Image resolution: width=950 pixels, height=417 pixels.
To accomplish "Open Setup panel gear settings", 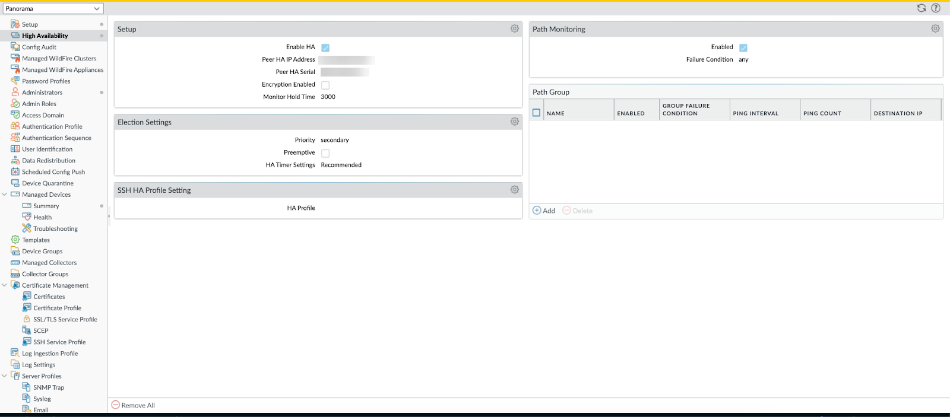I will click(515, 28).
